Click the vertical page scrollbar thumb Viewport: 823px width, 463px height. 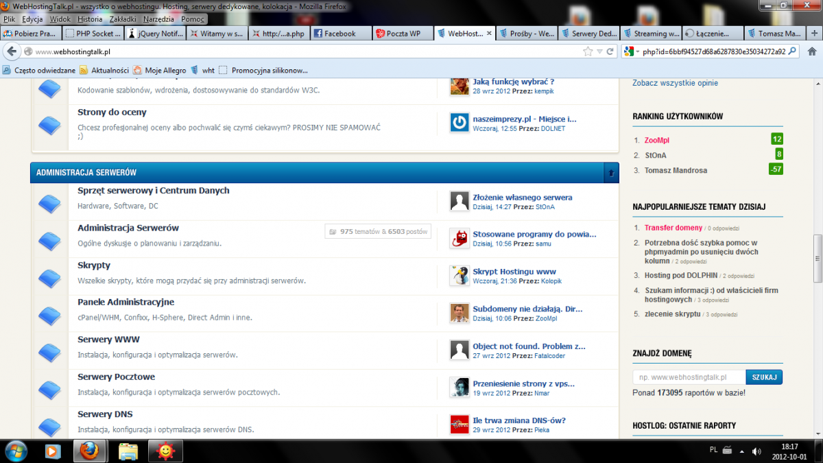pos(818,259)
